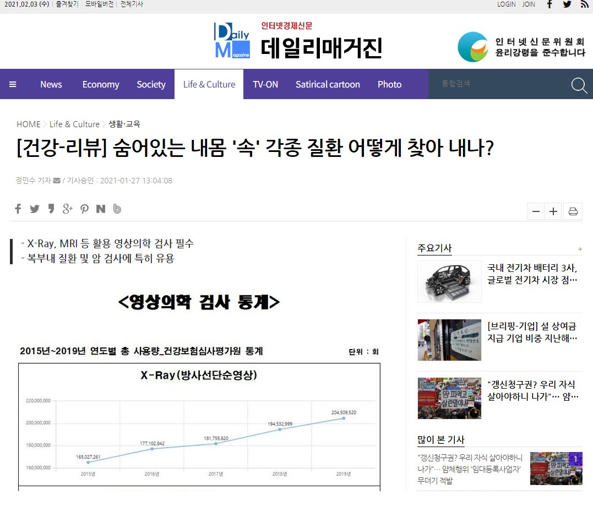Decrease article font size with minus
The height and width of the screenshot is (506, 593).
[536, 211]
